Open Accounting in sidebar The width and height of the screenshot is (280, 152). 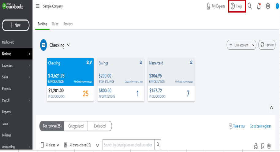pyautogui.click(x=8, y=147)
